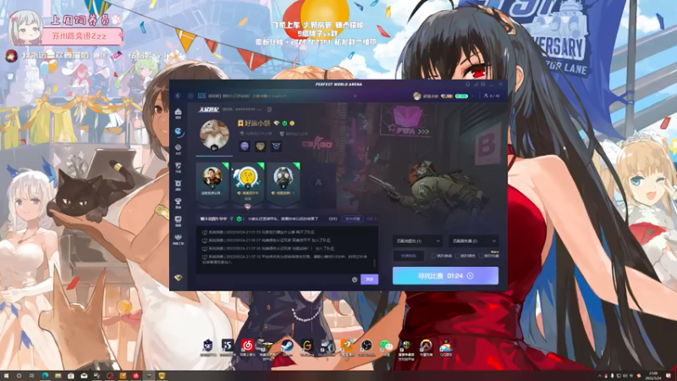677x381 pixels.
Task: Open the taskbar clock and date
Action: [x=653, y=376]
